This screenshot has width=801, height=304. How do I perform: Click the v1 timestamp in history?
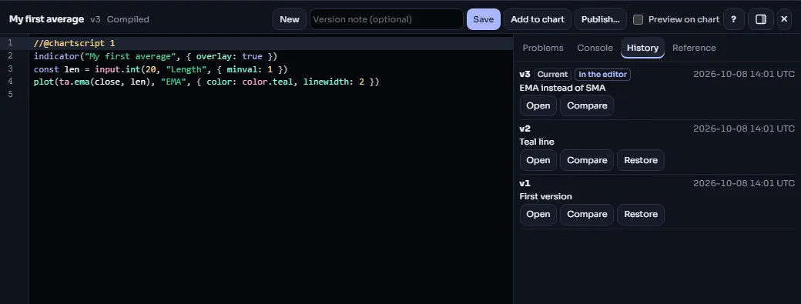744,183
